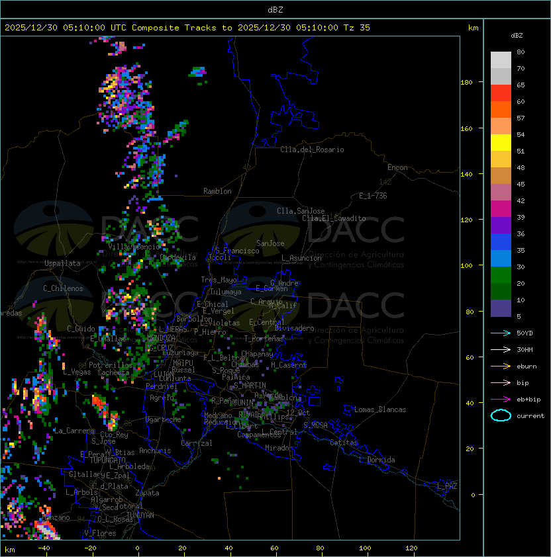Screen dimensions: 551x557
Task: Click the light blue 30-35 dBZ band
Action: click(501, 258)
